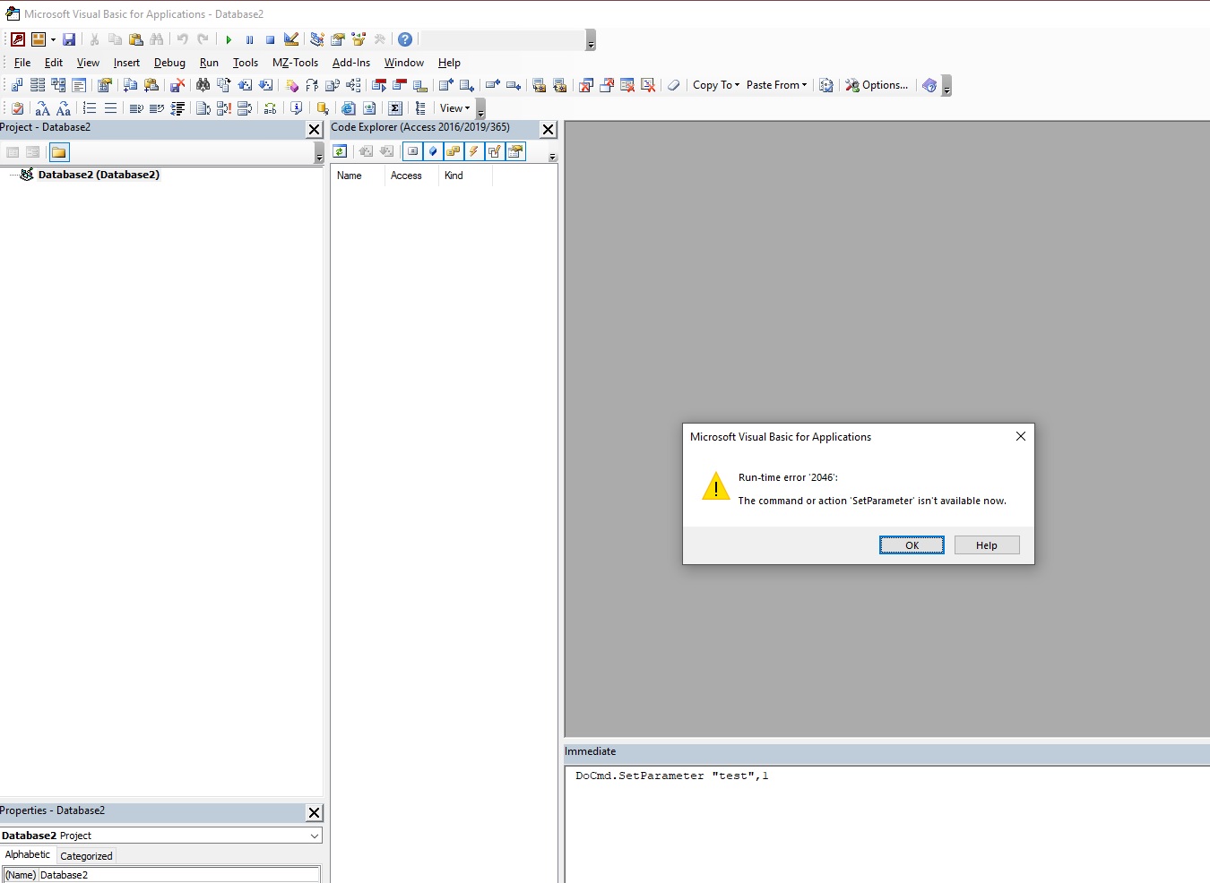Click the add line numbers icon
The height and width of the screenshot is (883, 1210).
click(90, 108)
